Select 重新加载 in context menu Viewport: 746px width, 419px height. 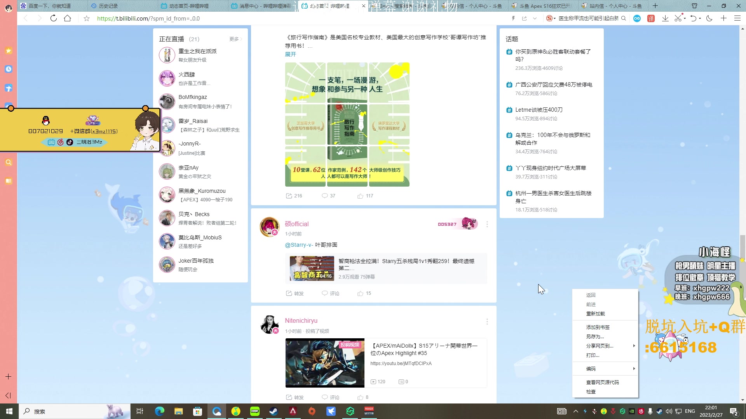pyautogui.click(x=595, y=313)
